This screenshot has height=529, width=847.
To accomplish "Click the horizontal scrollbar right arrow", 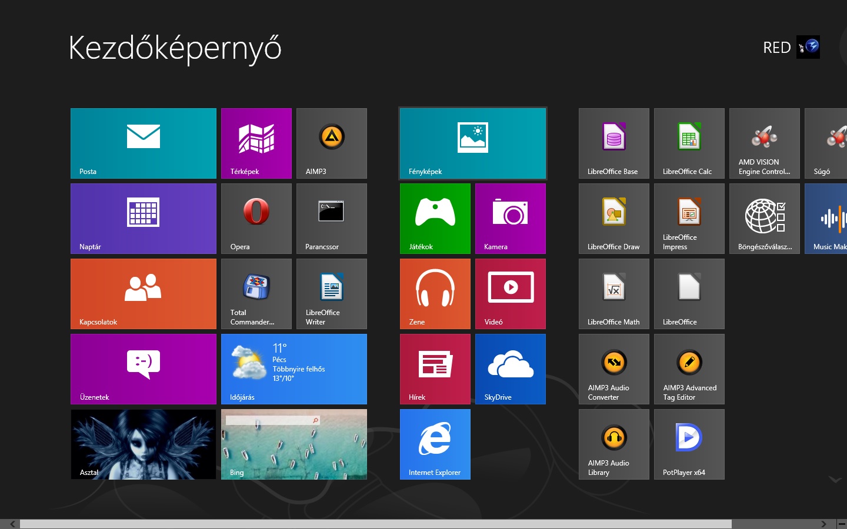I will [823, 524].
